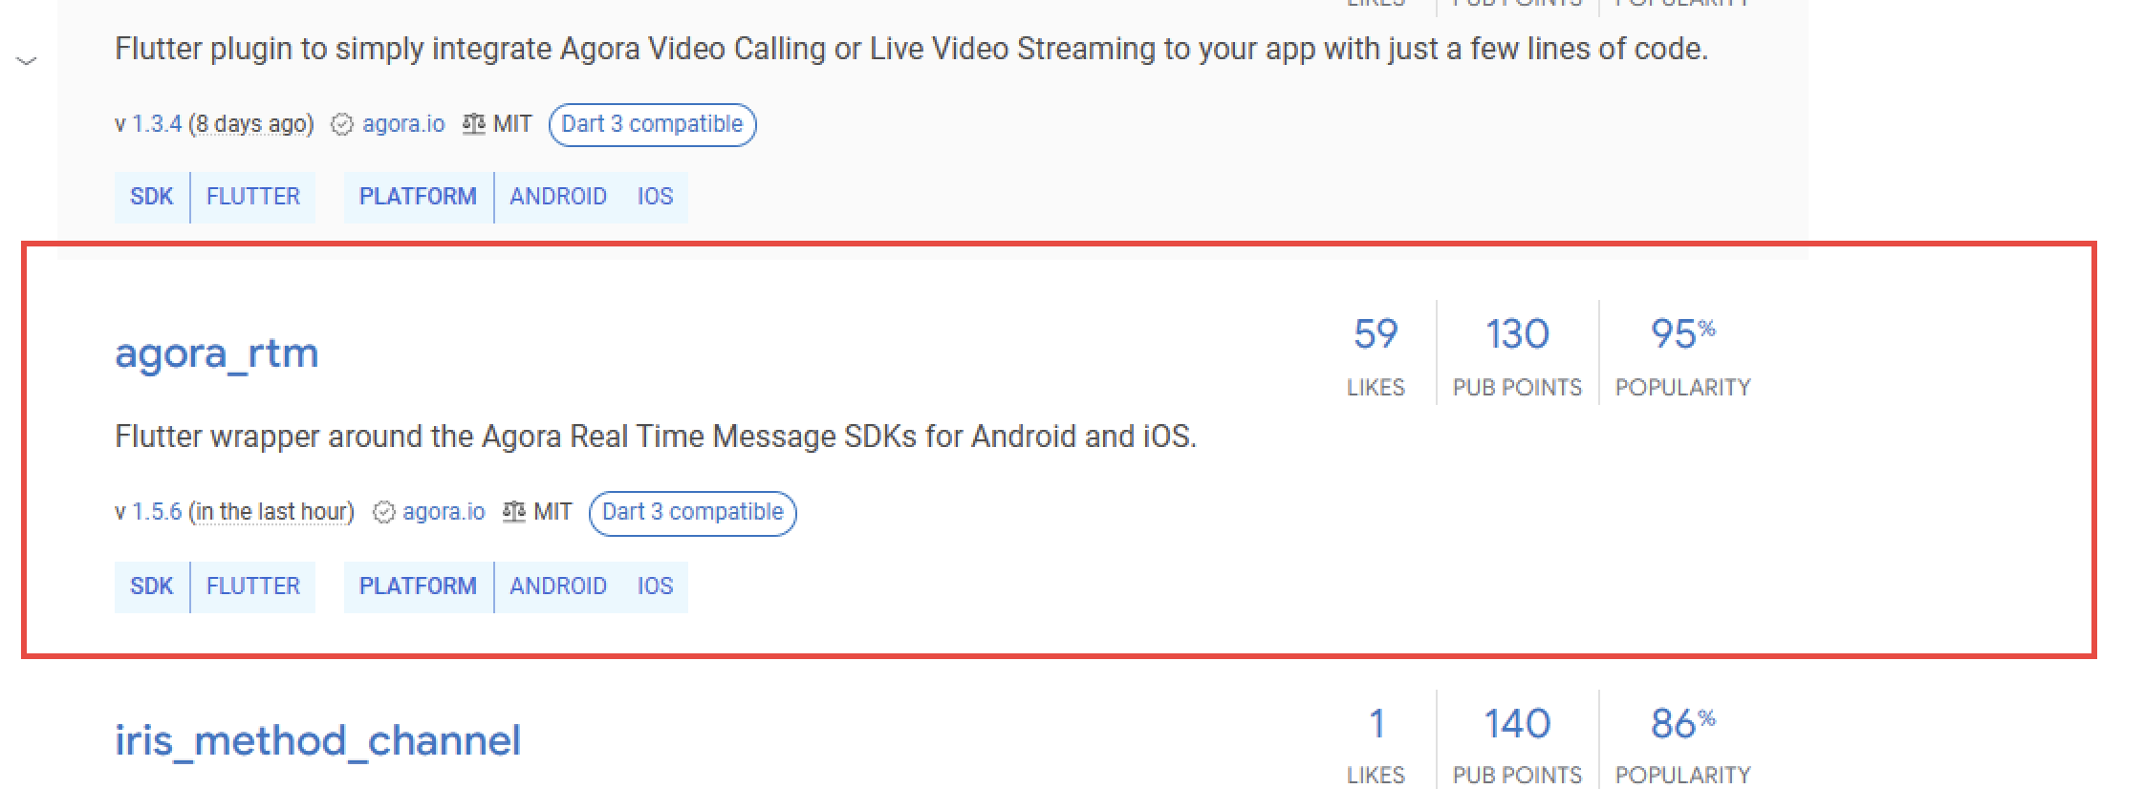Click Dart 3 compatible badge on top package
Screen dimensions: 2145x789
click(652, 125)
